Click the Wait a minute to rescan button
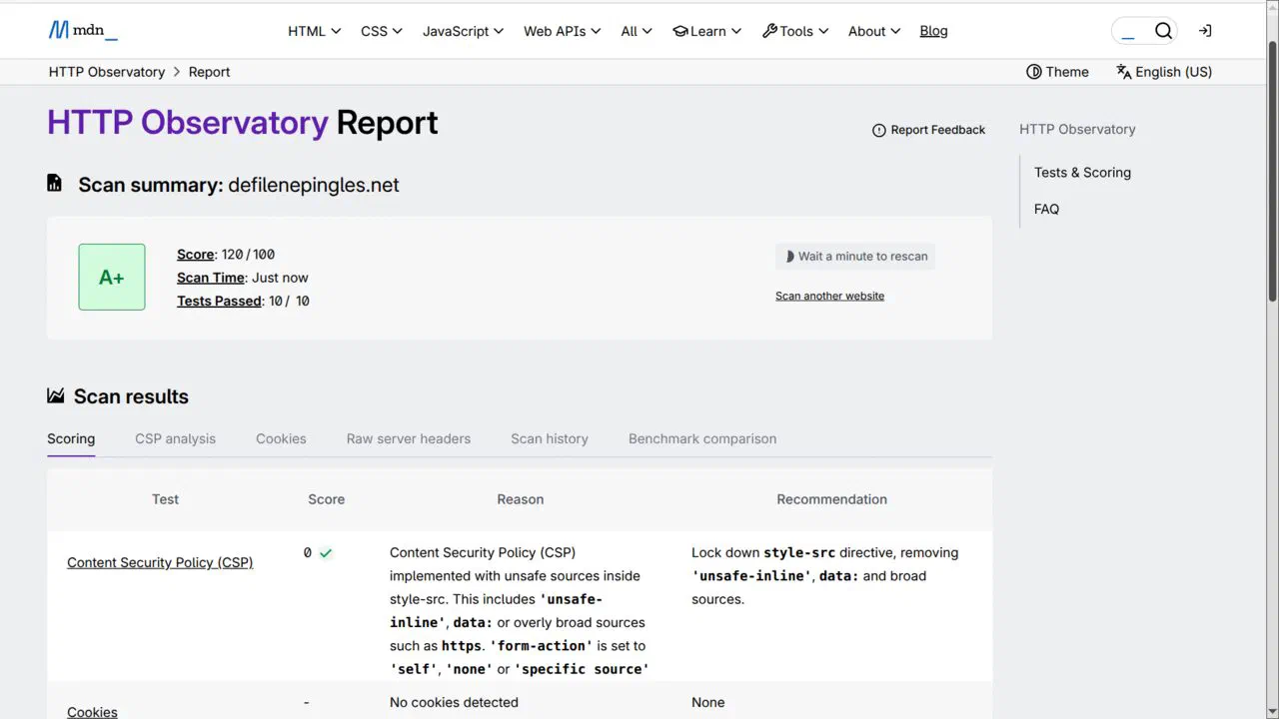The image size is (1279, 719). point(855,256)
